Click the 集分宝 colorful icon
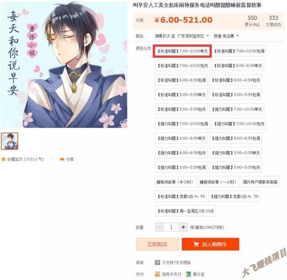 pos(188,274)
